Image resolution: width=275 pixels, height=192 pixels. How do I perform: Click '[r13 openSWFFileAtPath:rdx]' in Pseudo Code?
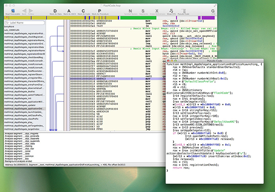206,136
